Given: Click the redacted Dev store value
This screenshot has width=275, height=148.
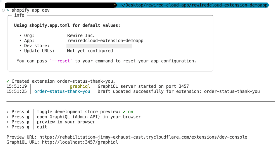Looking at the screenshot, I should (99, 46).
